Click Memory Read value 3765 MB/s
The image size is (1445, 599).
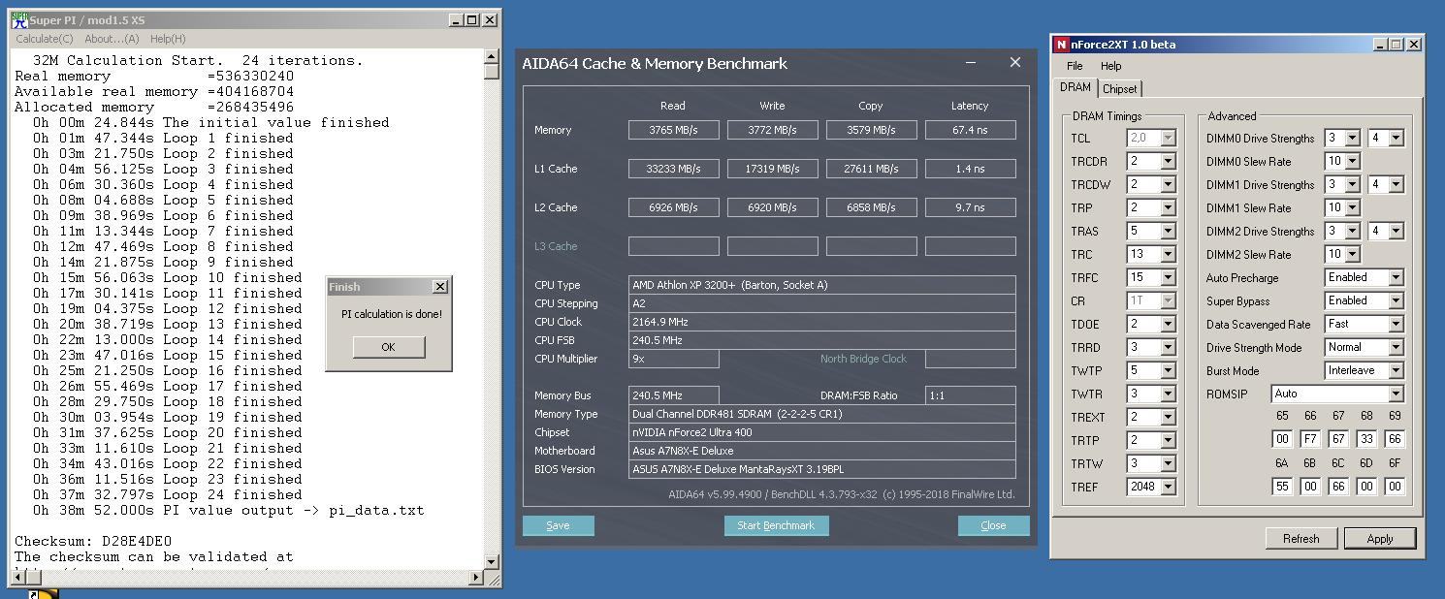click(x=673, y=130)
